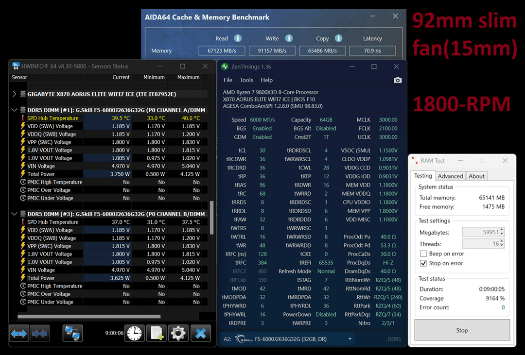The image size is (525, 355).
Task: Click the collapse columns inward-arrows icon
Action: click(40, 334)
